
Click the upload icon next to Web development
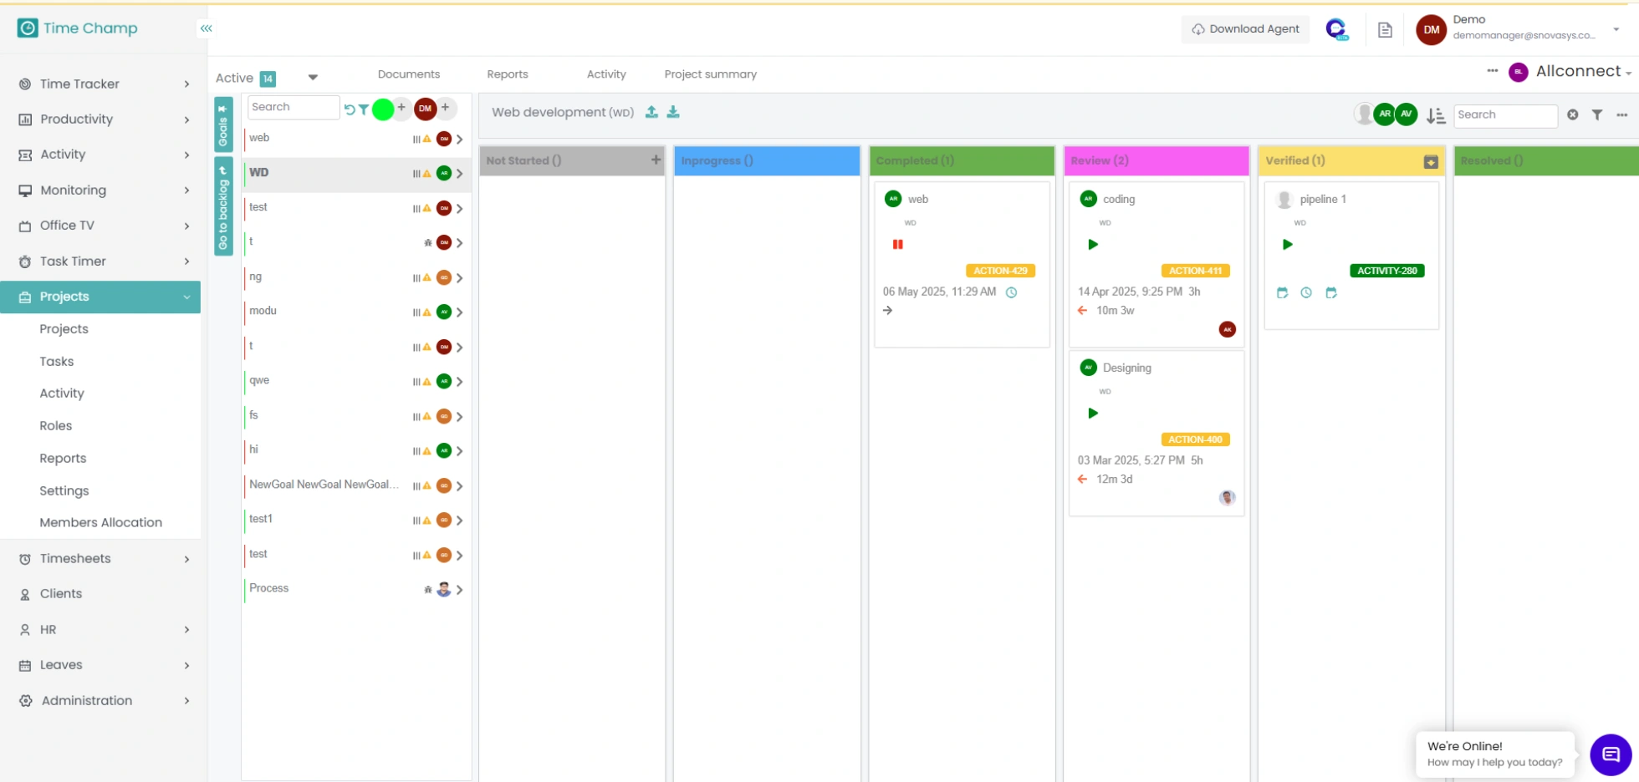[651, 112]
